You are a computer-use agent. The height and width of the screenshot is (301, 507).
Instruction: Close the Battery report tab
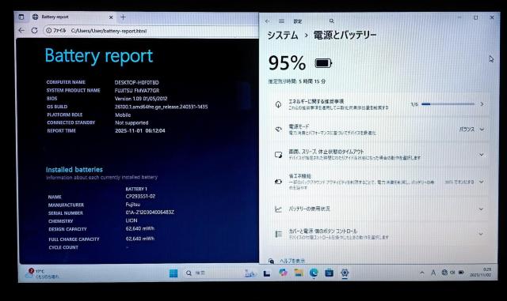click(x=111, y=17)
